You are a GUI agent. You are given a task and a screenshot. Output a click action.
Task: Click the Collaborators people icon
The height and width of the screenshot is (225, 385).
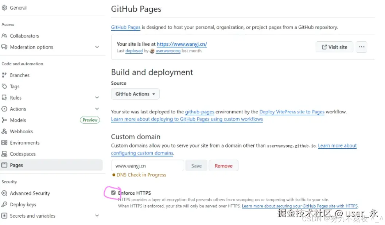click(x=4, y=36)
